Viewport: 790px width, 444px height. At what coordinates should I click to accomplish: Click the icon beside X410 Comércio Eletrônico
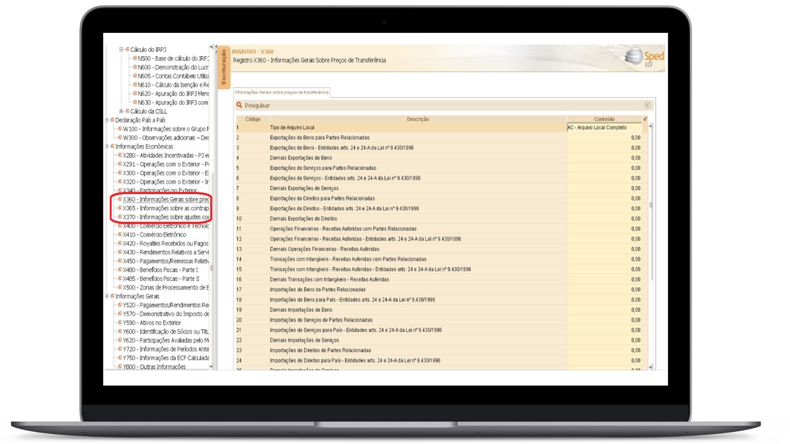120,235
